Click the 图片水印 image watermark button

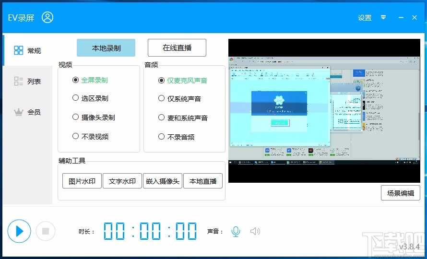(82, 181)
